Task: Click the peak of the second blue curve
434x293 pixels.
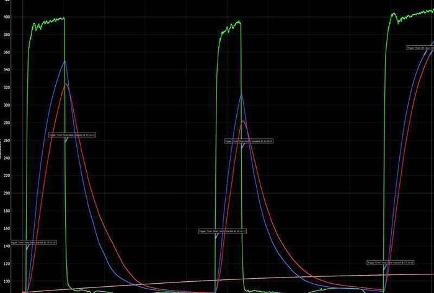Action: click(x=241, y=95)
